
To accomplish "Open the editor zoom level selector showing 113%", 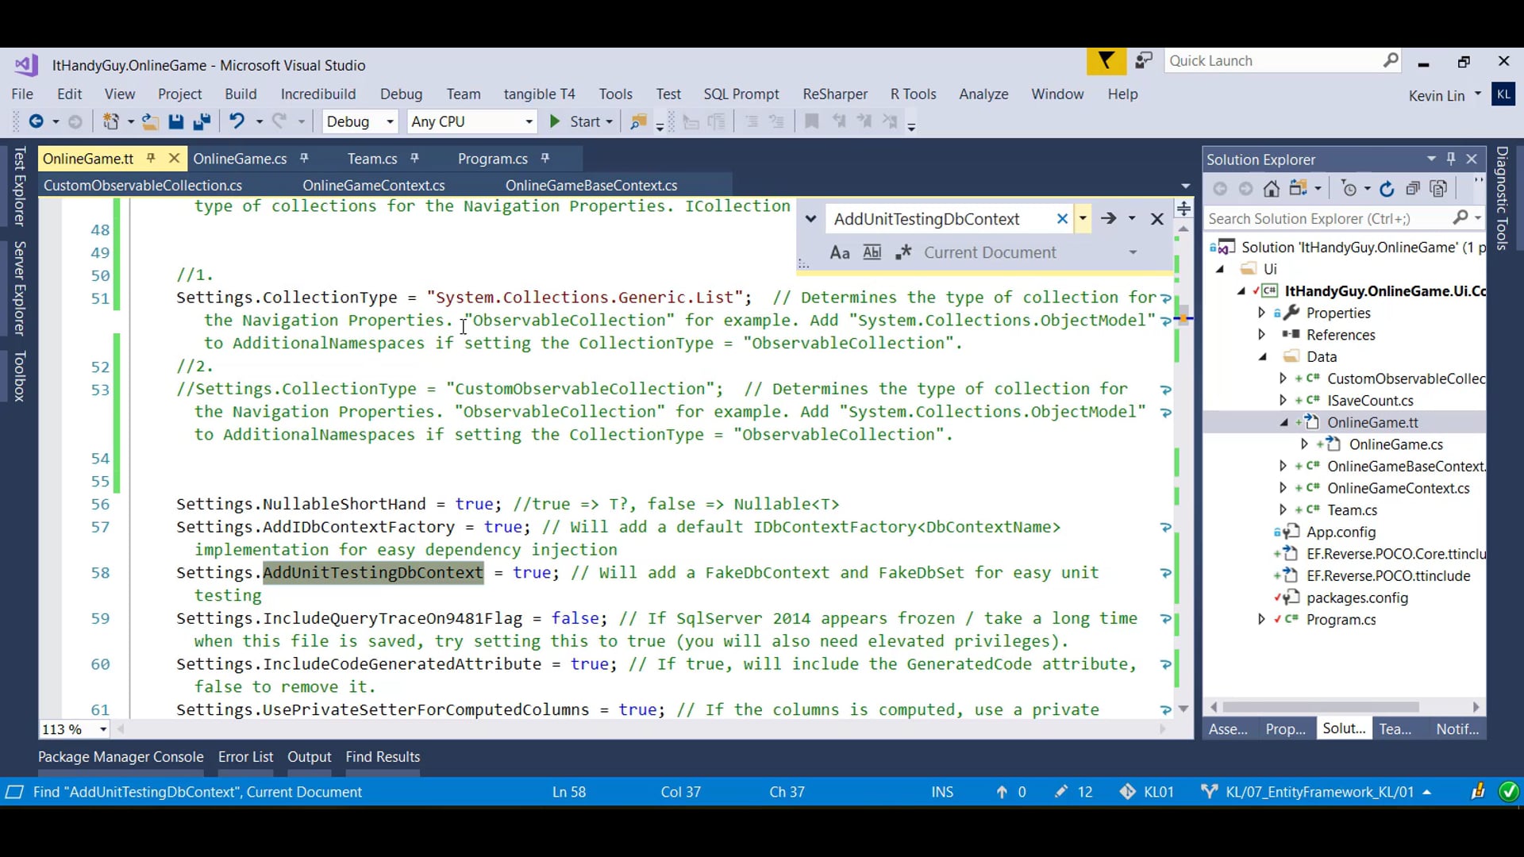I will click(x=74, y=728).
